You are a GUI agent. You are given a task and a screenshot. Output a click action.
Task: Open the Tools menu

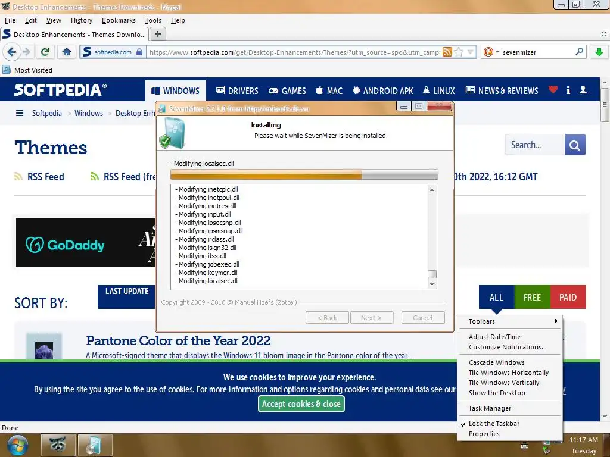click(153, 20)
